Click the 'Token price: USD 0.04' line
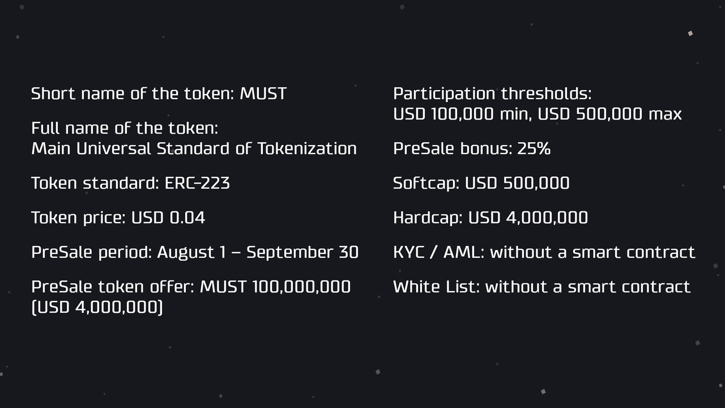The width and height of the screenshot is (725, 408). click(118, 218)
